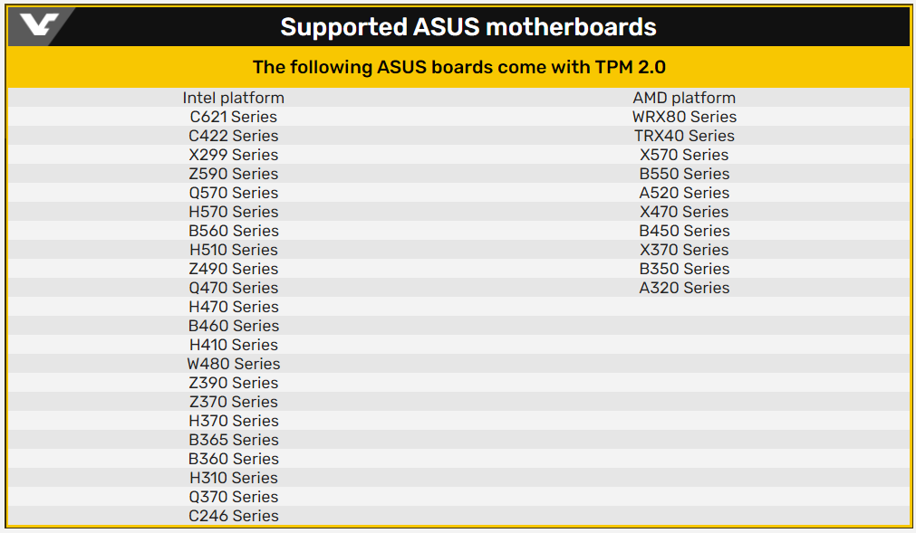Select the TPM 2.0 yellow banner text
916x533 pixels.
click(459, 67)
